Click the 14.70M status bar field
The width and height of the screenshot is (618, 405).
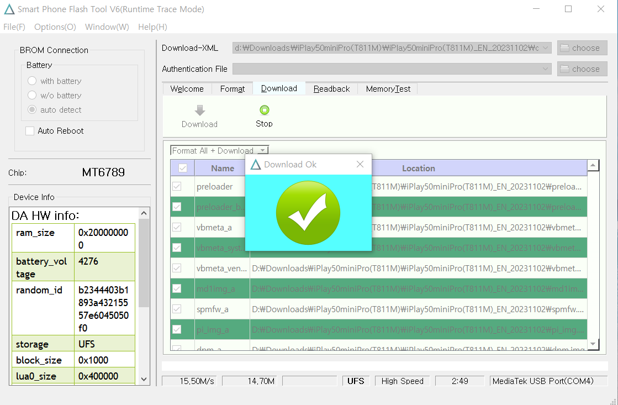(250, 381)
